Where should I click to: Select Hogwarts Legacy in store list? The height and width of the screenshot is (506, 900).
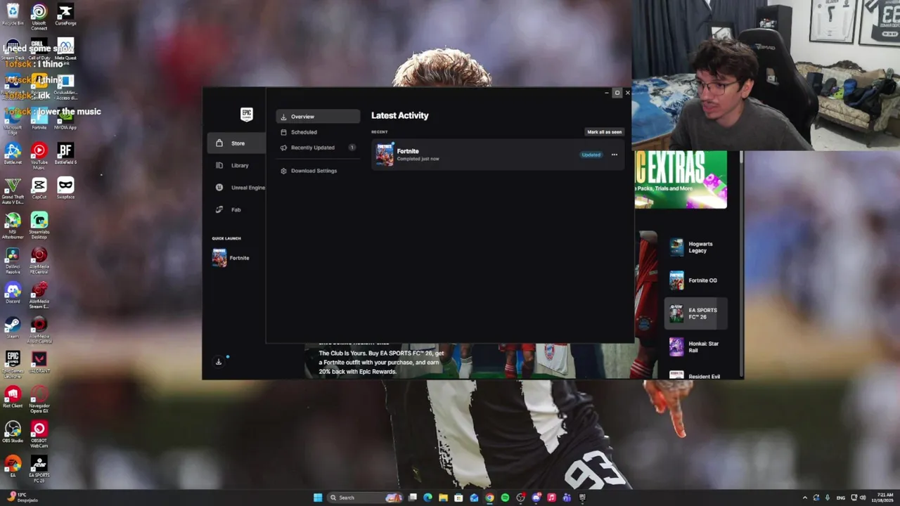pyautogui.click(x=695, y=247)
